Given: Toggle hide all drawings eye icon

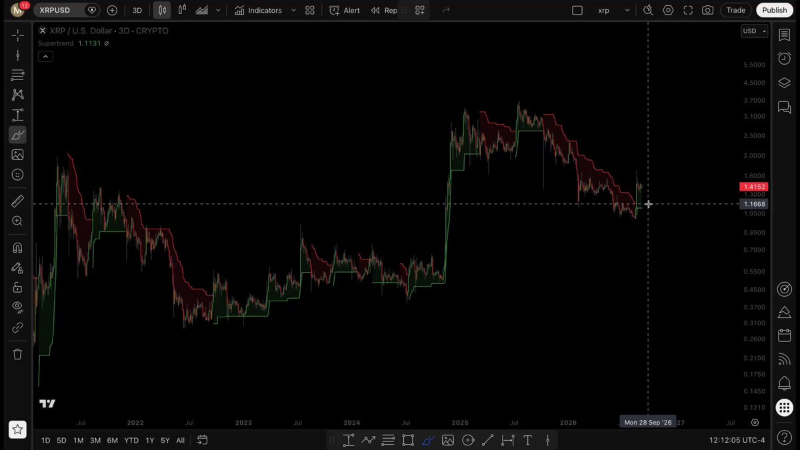Looking at the screenshot, I should [17, 307].
